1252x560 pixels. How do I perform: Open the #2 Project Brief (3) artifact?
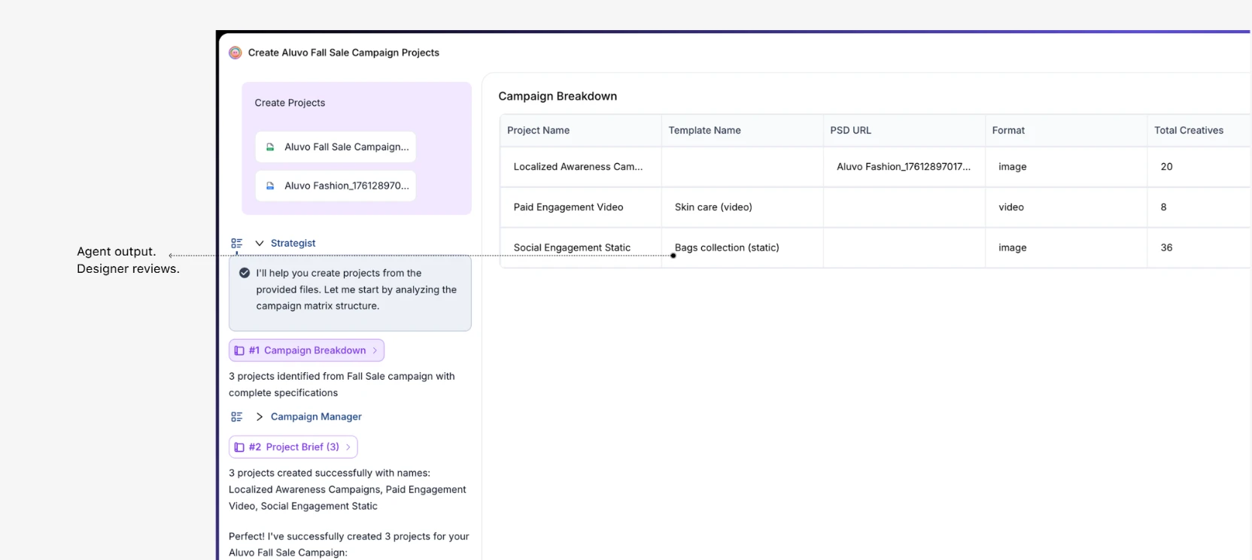pyautogui.click(x=293, y=447)
